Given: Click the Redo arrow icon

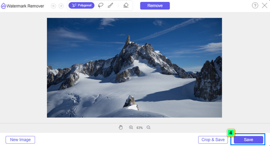Looking at the screenshot, I should [x=61, y=6].
